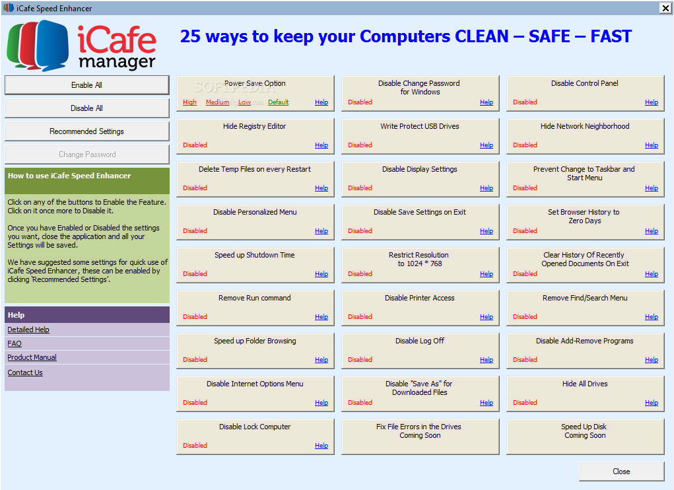
Task: Click the Enable All button
Action: tap(87, 85)
